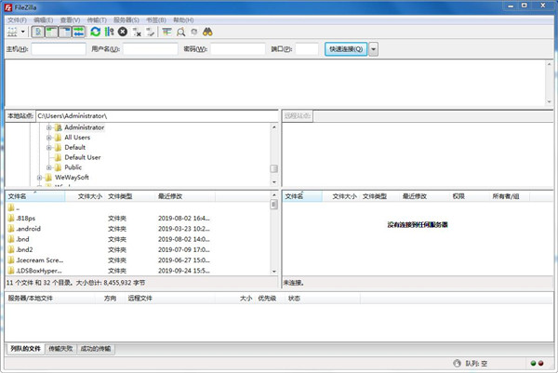Click the queue status icon beside 队列
The image size is (558, 373).
(458, 364)
